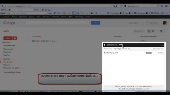170x95 pixels.
Task: Open the Сортировка dropdown
Action: point(139,31)
